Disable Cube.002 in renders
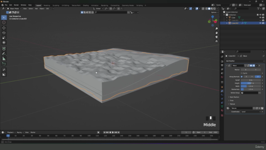 263,23
